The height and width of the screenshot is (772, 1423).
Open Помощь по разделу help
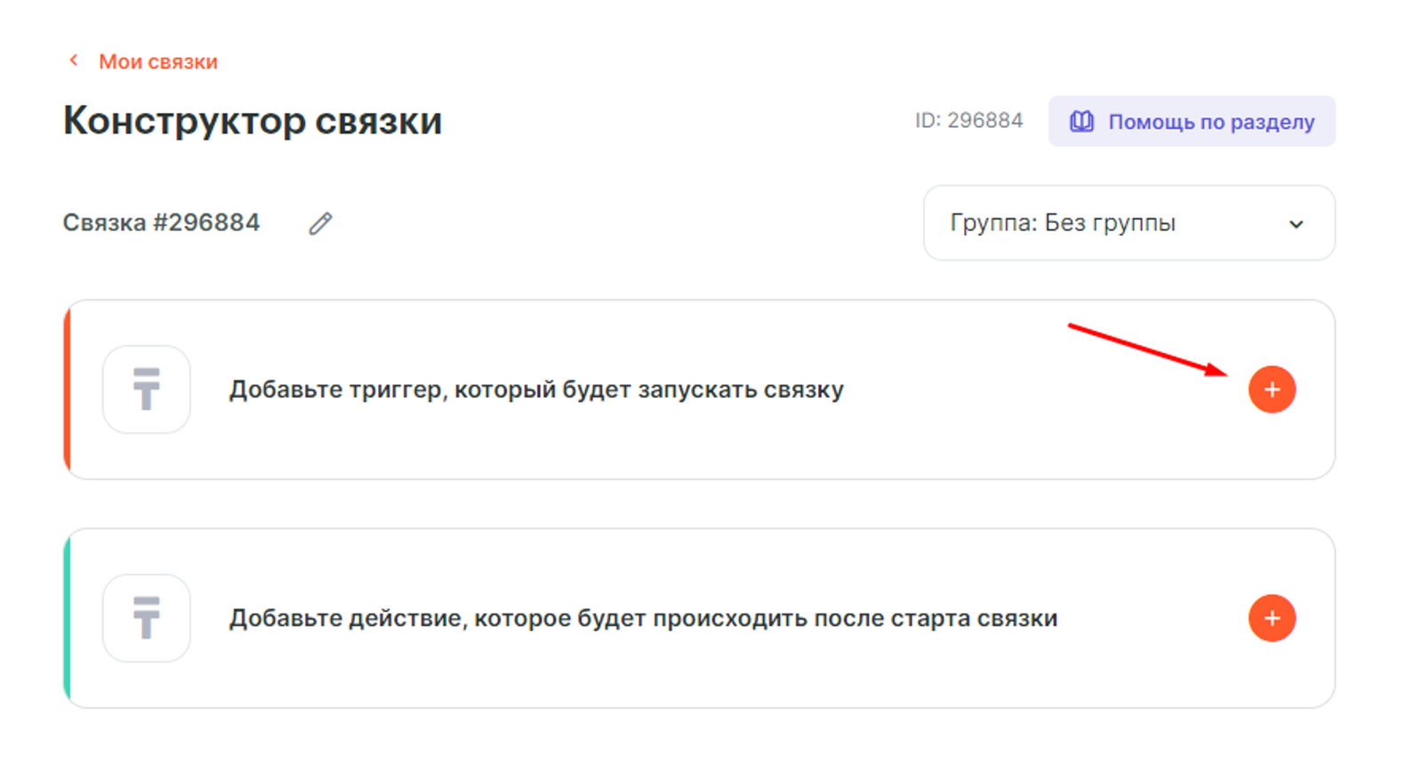click(1210, 122)
